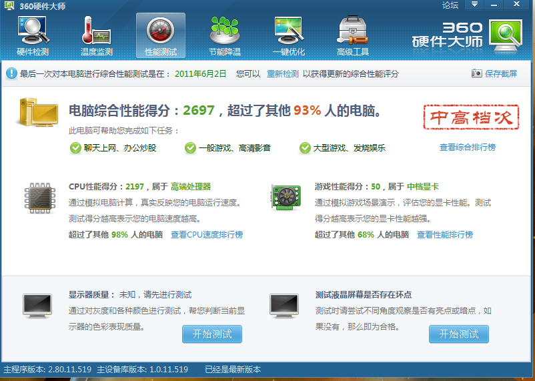Image resolution: width=535 pixels, height=381 pixels.
Task: Select the 性能测试 performance test tab
Action: coord(161,36)
